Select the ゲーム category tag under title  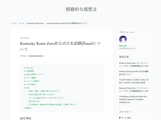pyautogui.click(x=23, y=56)
